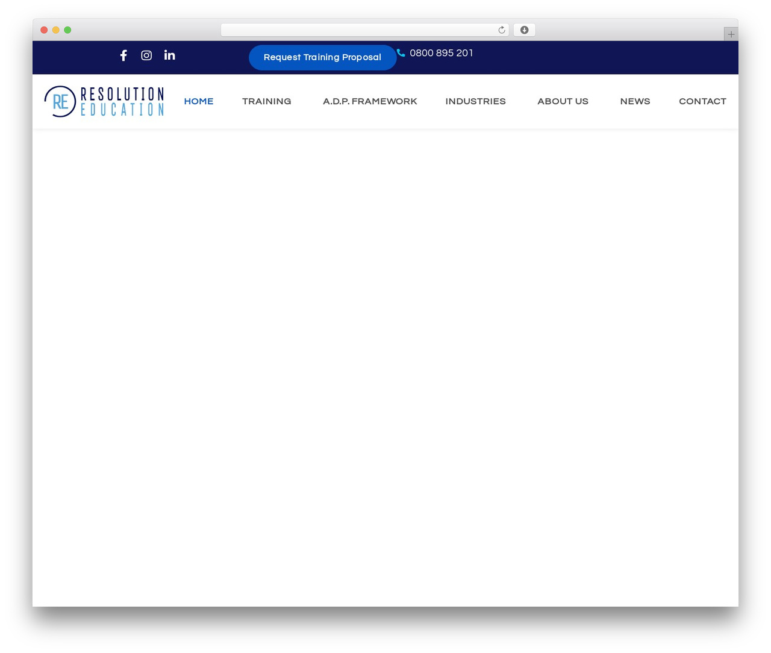Viewport: 771px width, 653px height.
Task: Open the Facebook social icon
Action: pos(123,55)
